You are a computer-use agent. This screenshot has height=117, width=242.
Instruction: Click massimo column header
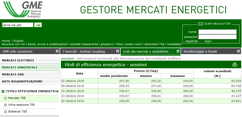[178, 76]
